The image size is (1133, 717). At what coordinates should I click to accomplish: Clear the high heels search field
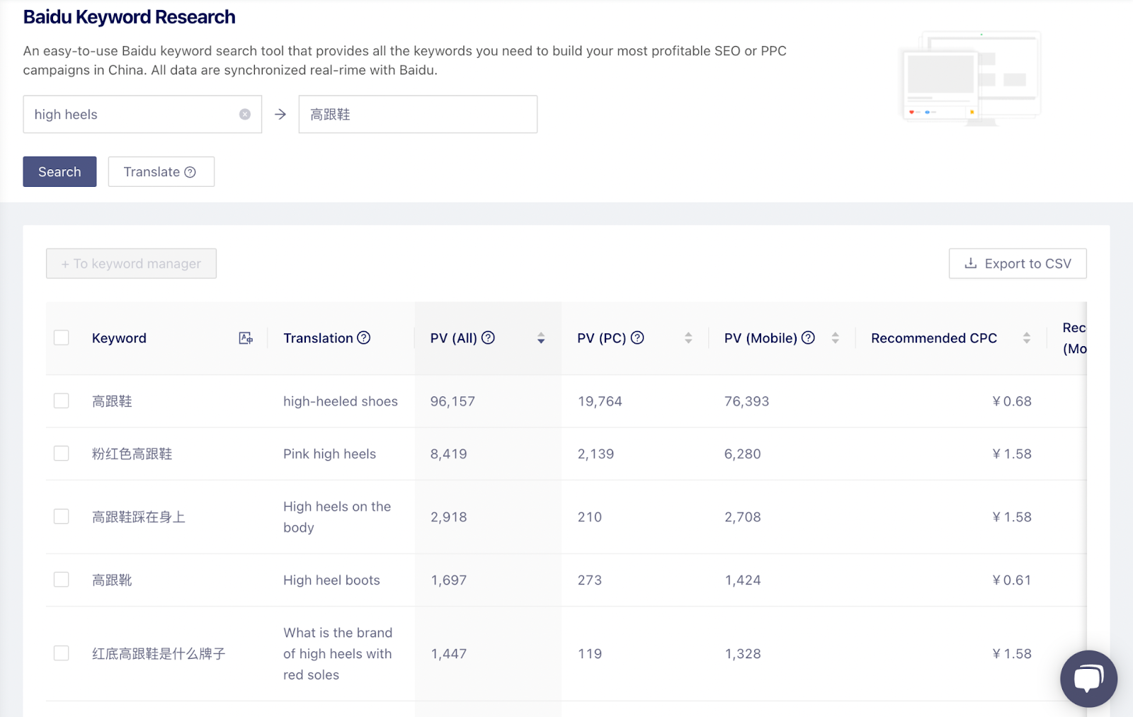click(244, 115)
